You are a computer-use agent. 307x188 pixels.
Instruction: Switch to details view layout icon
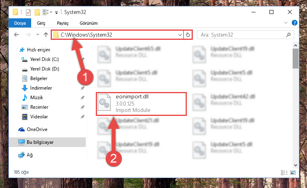284,172
